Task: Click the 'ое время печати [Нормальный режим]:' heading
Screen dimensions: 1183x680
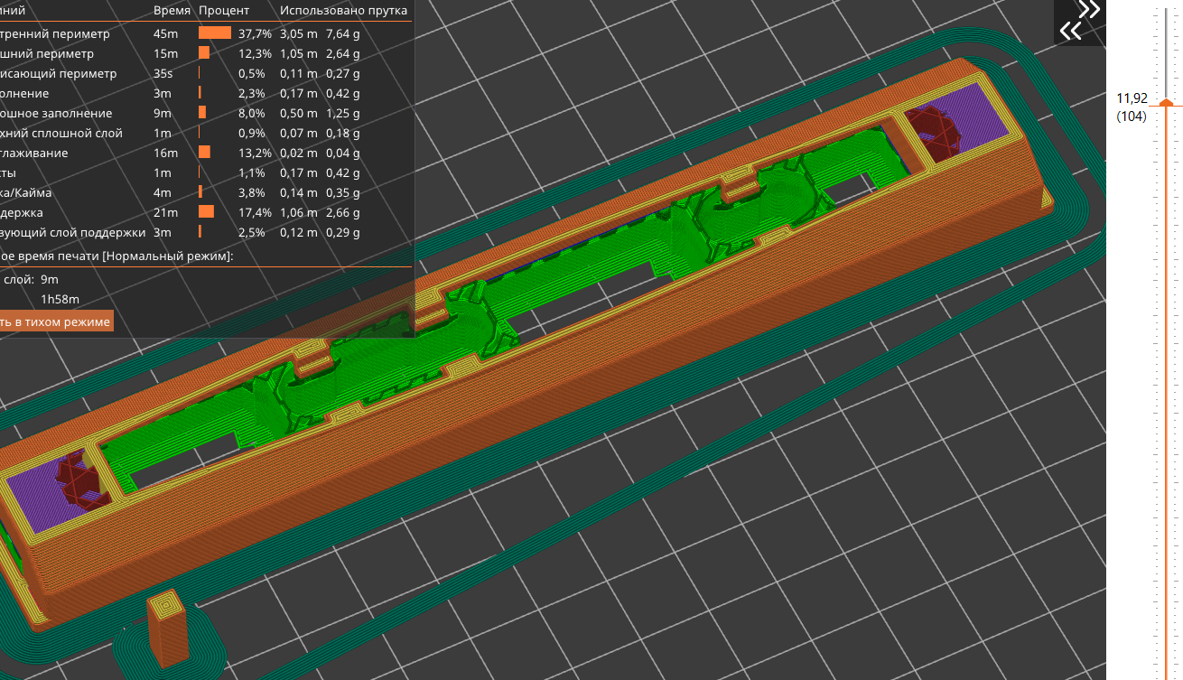Action: [116, 256]
